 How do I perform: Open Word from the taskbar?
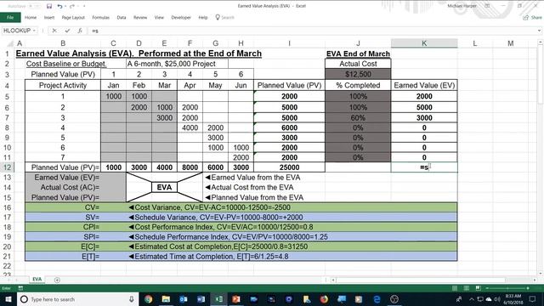tap(201, 299)
